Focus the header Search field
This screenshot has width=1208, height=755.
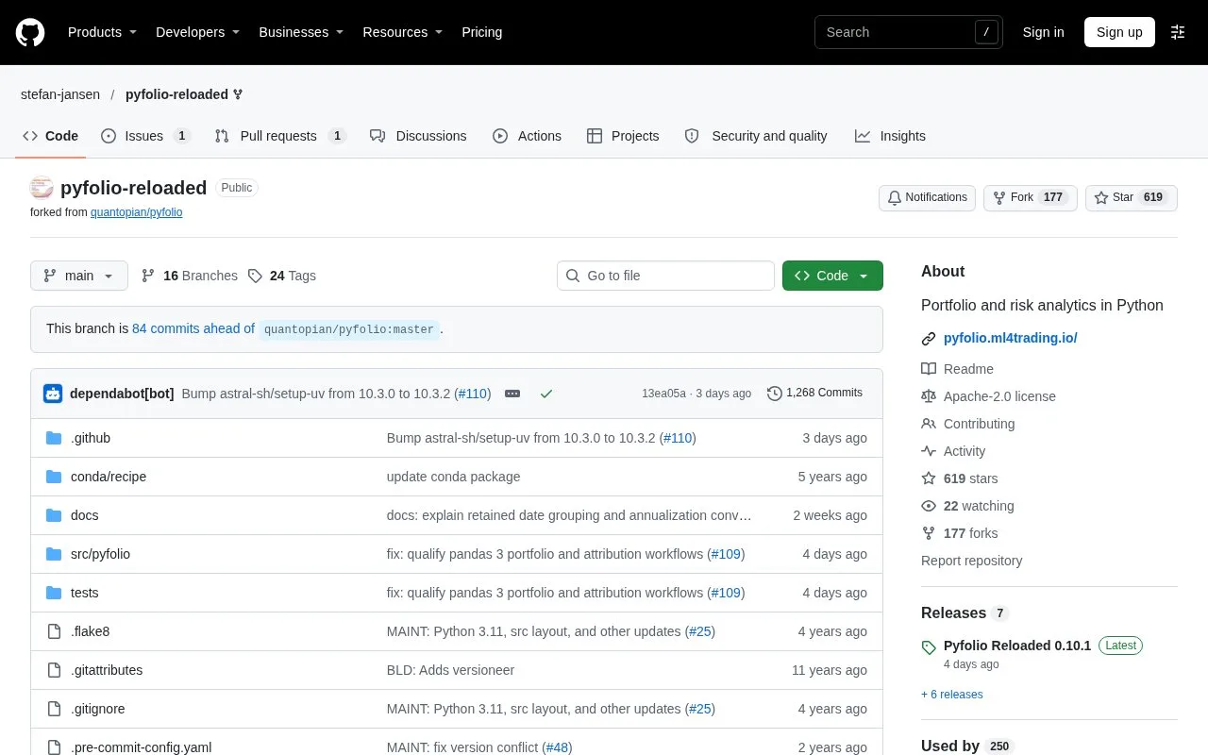tap(909, 32)
